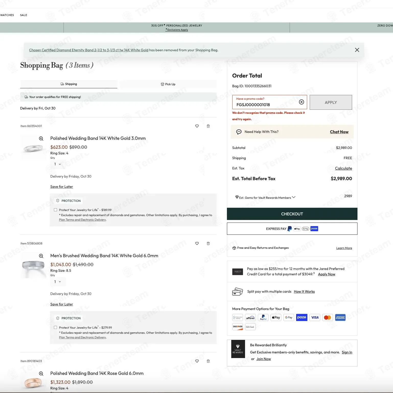Add Polished White Gold band to wishlist heart
Viewport: 393px width, 393px height.
197,126
